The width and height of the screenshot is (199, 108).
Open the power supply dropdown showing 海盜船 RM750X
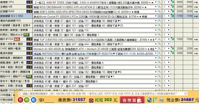pos(95,53)
